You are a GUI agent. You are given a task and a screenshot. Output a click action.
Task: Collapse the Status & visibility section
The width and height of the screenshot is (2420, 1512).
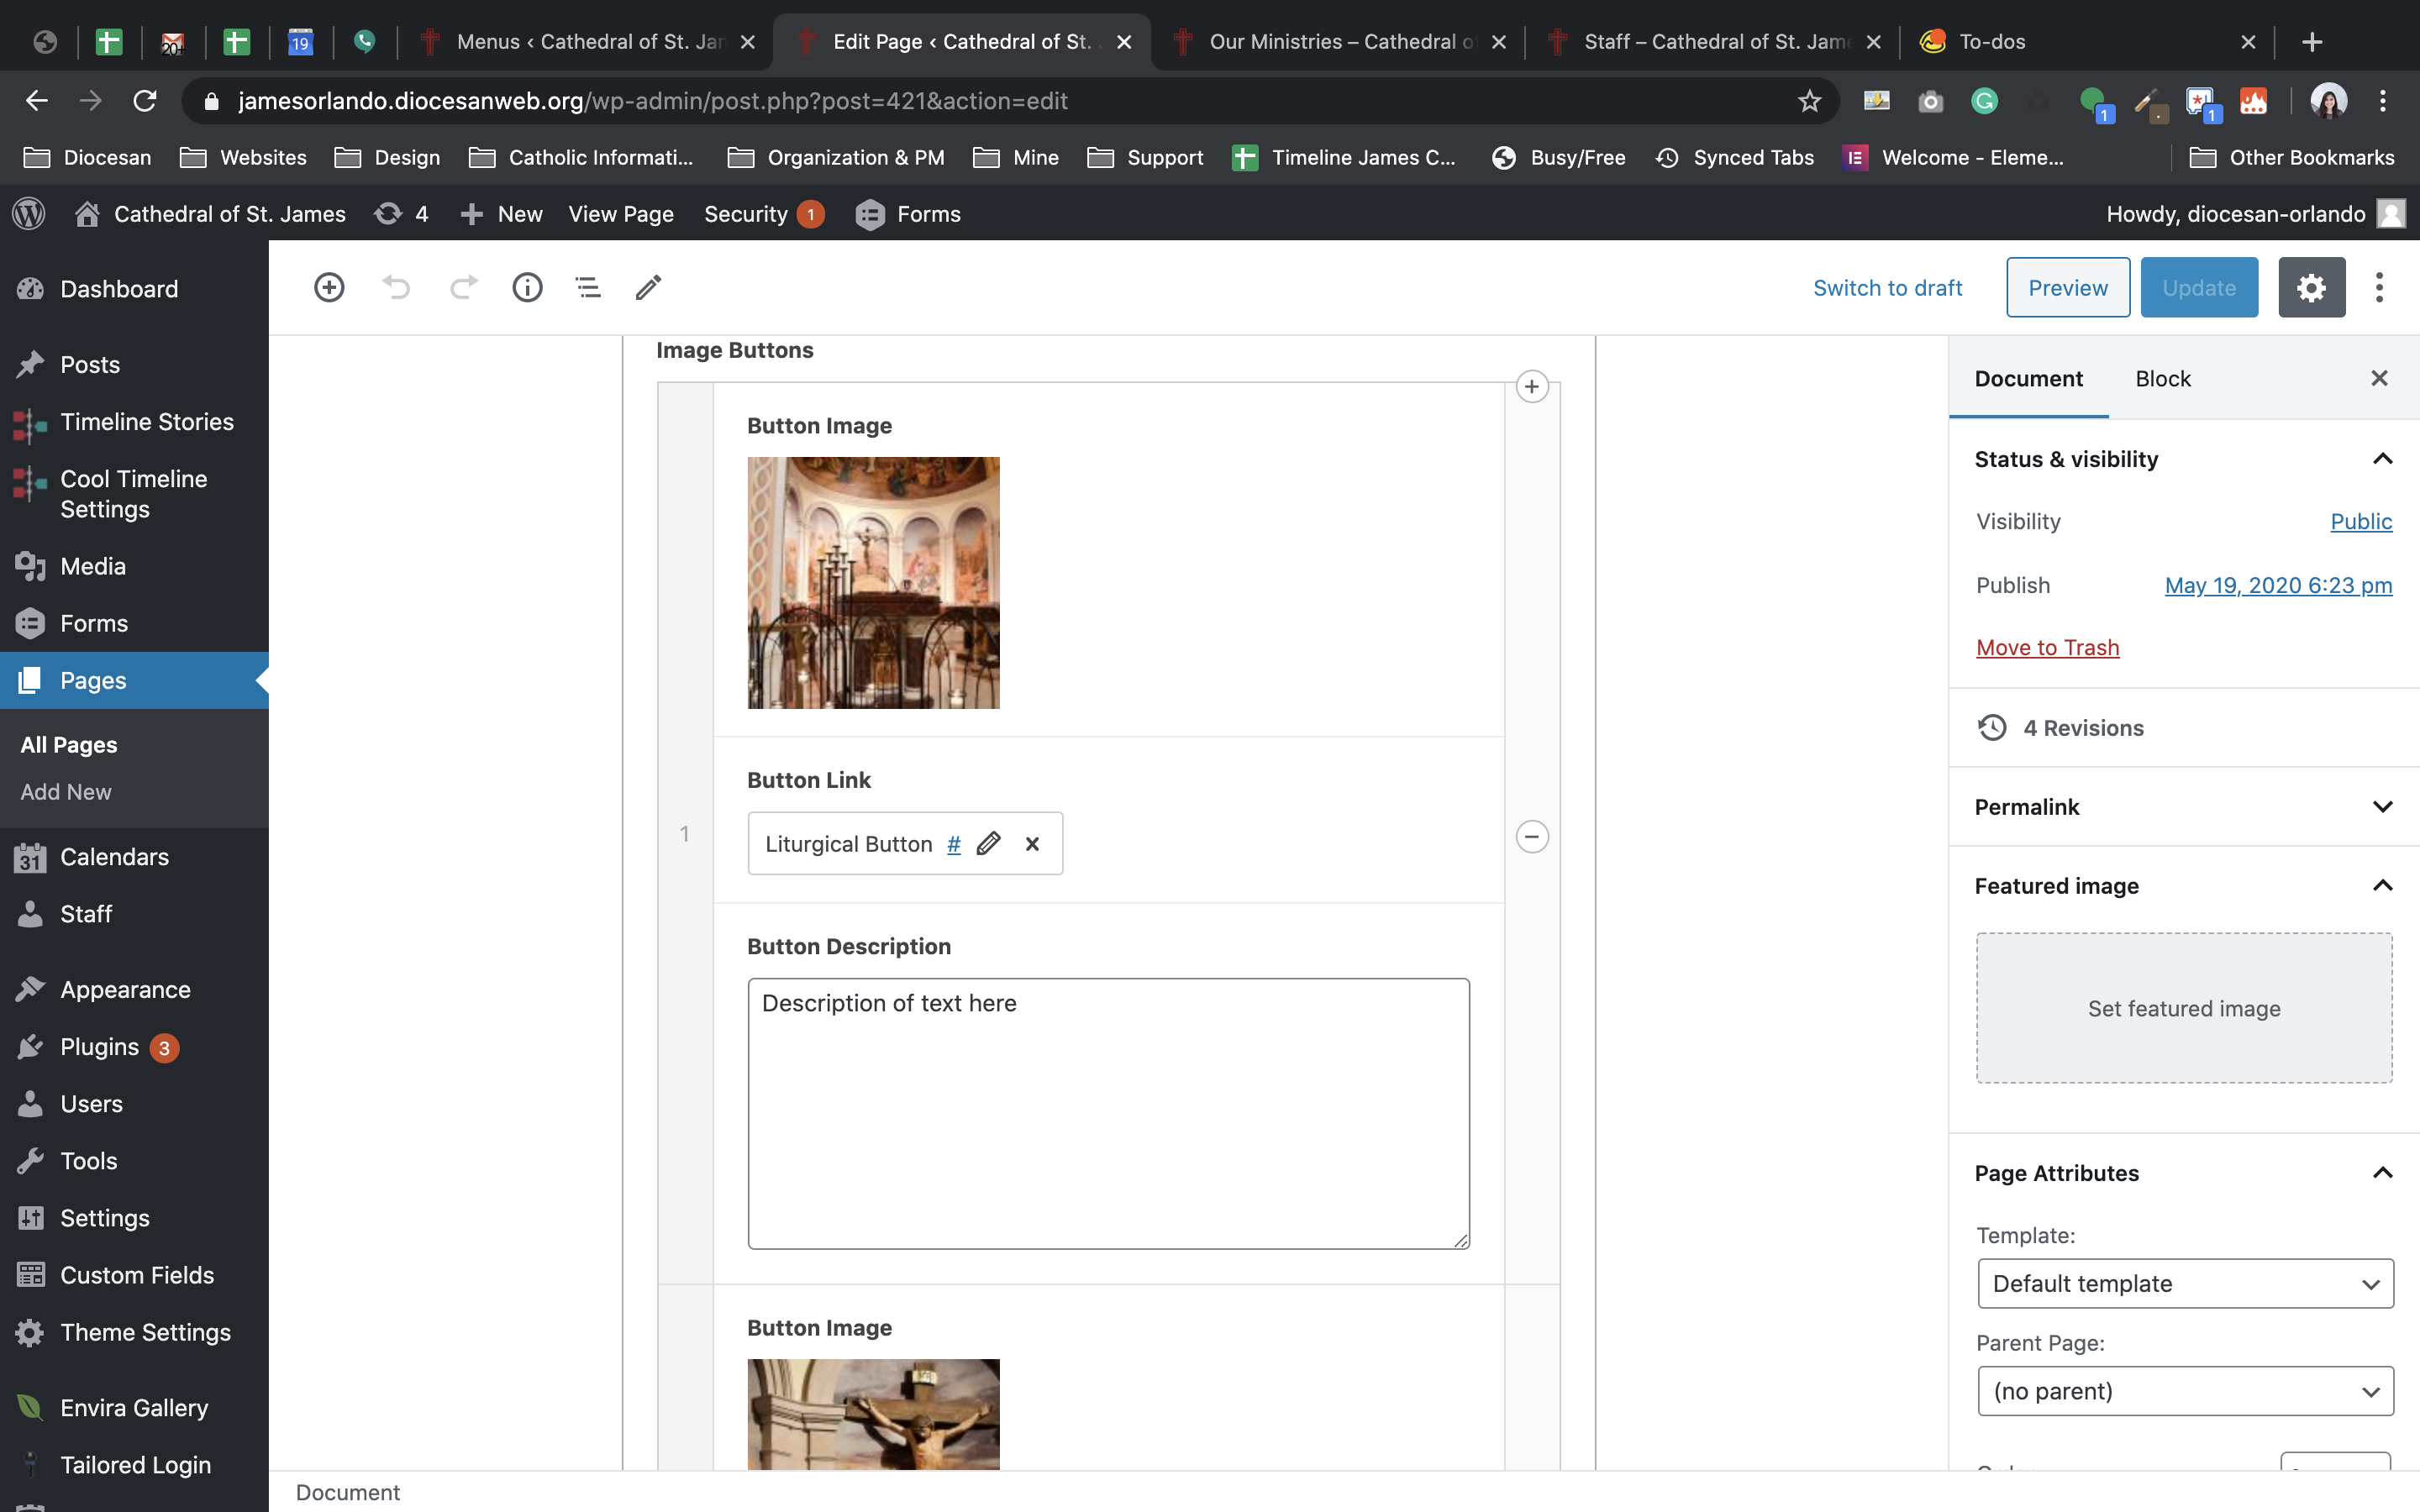[2382, 459]
